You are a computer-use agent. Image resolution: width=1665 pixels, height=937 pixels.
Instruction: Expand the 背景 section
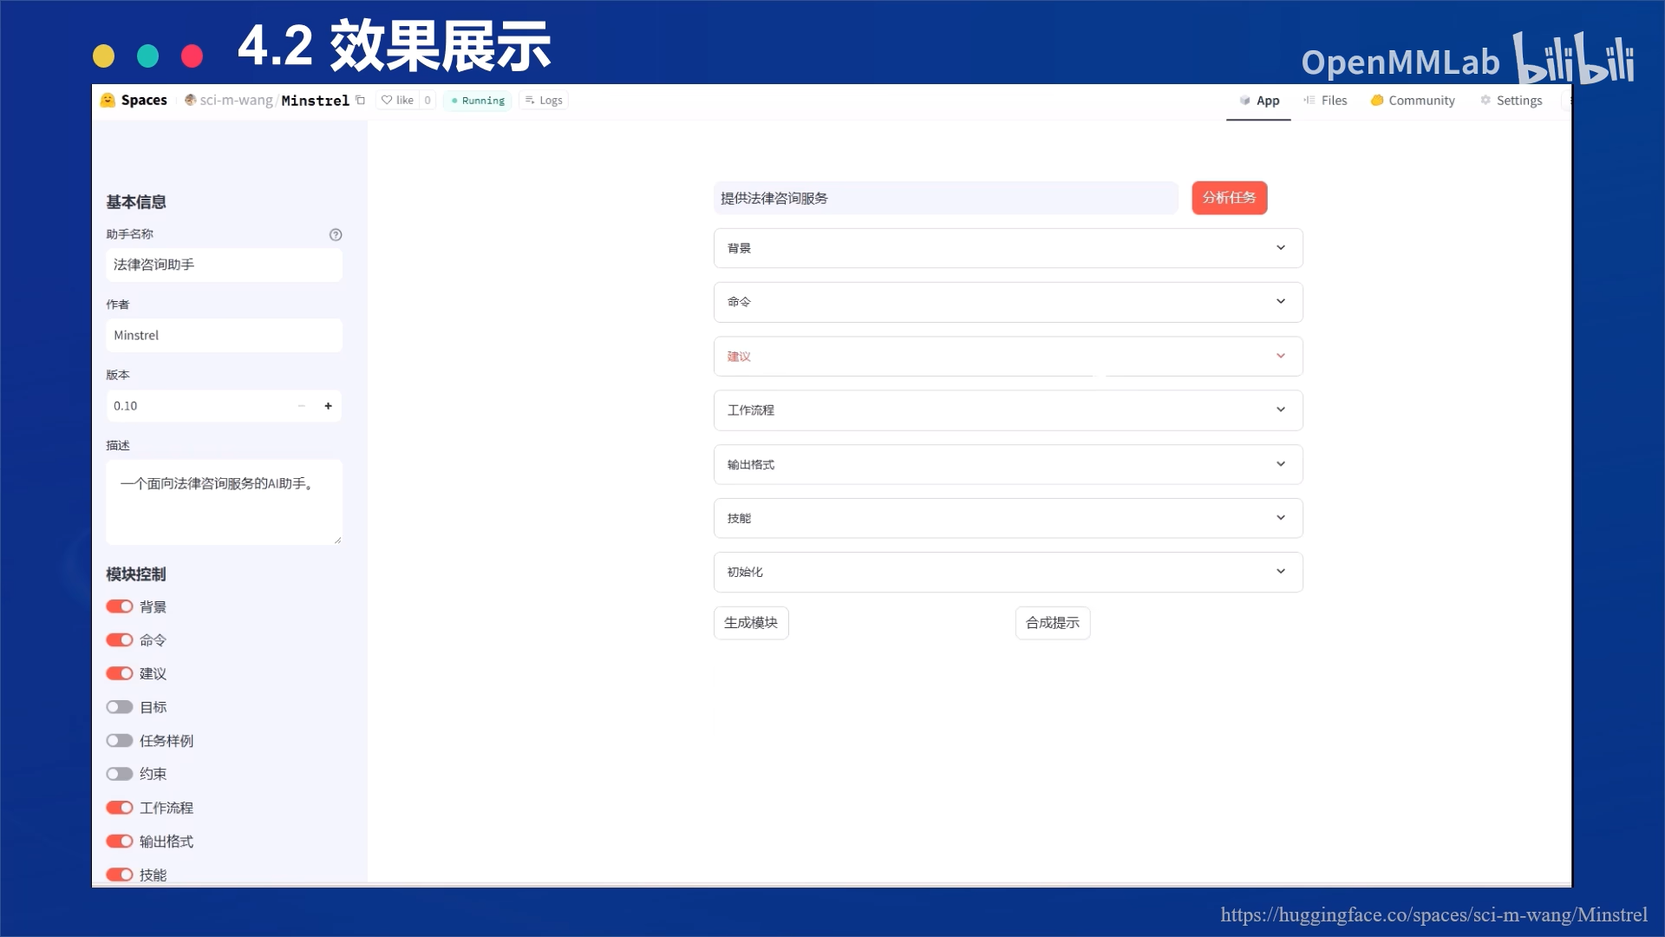(1008, 248)
